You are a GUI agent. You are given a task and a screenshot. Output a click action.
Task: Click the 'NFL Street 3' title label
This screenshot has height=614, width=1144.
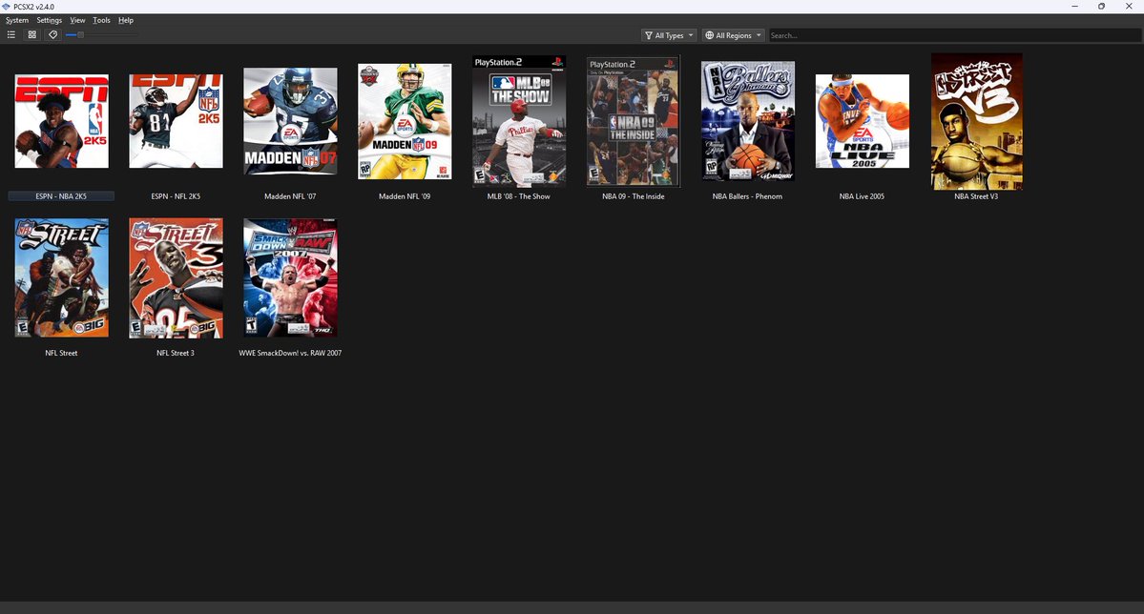[x=176, y=353]
